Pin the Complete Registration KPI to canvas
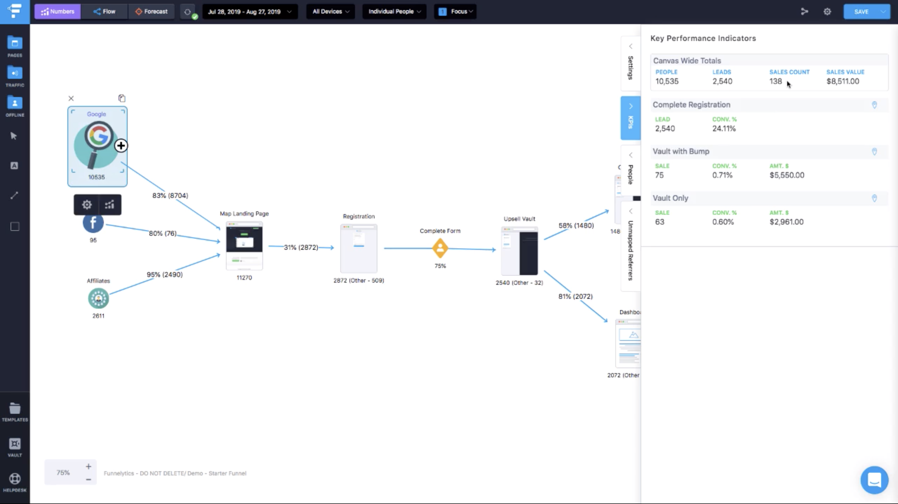 click(875, 105)
